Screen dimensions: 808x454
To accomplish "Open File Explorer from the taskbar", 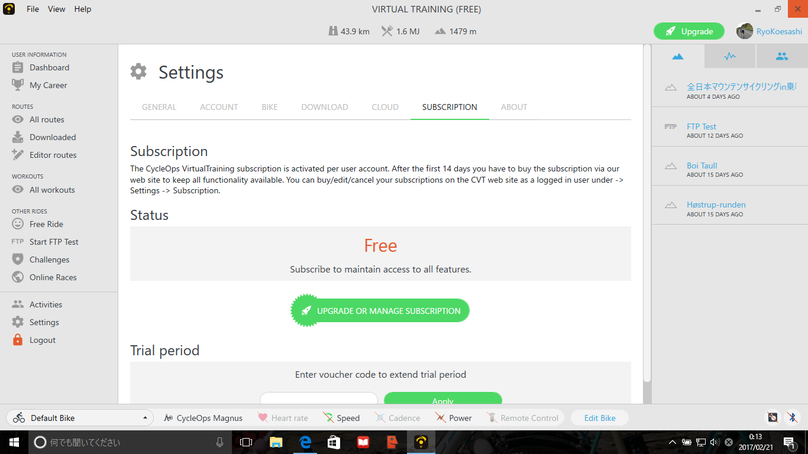I will coord(276,442).
